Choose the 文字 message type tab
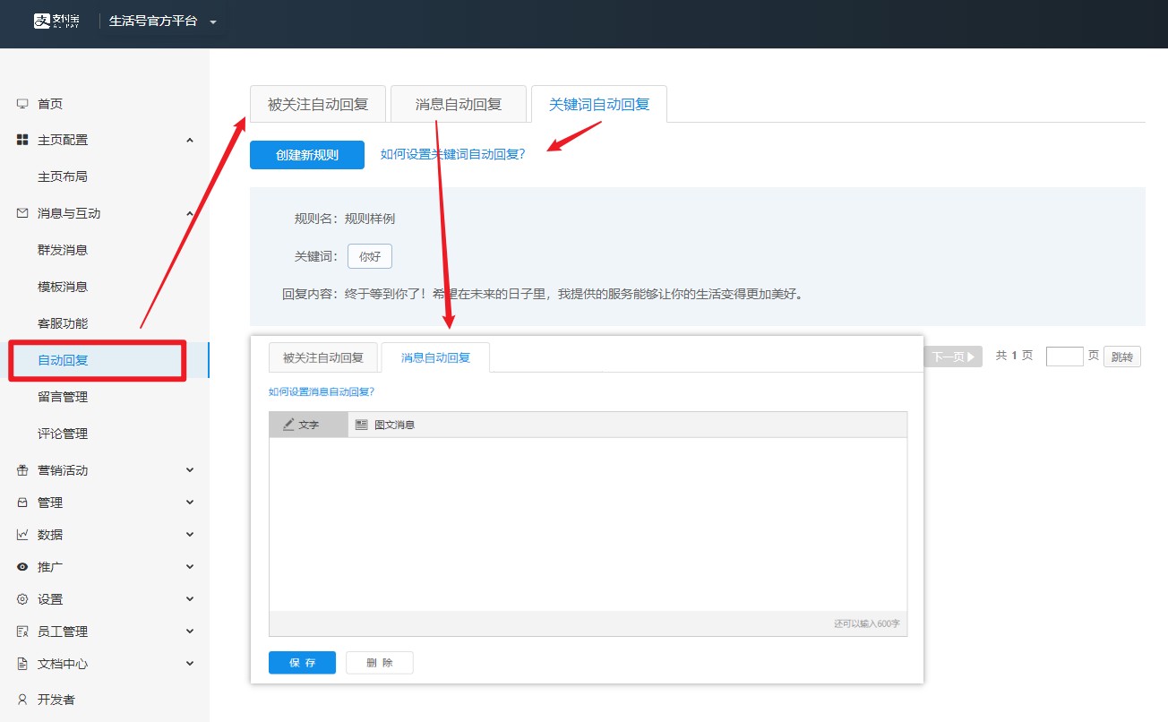The width and height of the screenshot is (1168, 722). click(x=308, y=425)
